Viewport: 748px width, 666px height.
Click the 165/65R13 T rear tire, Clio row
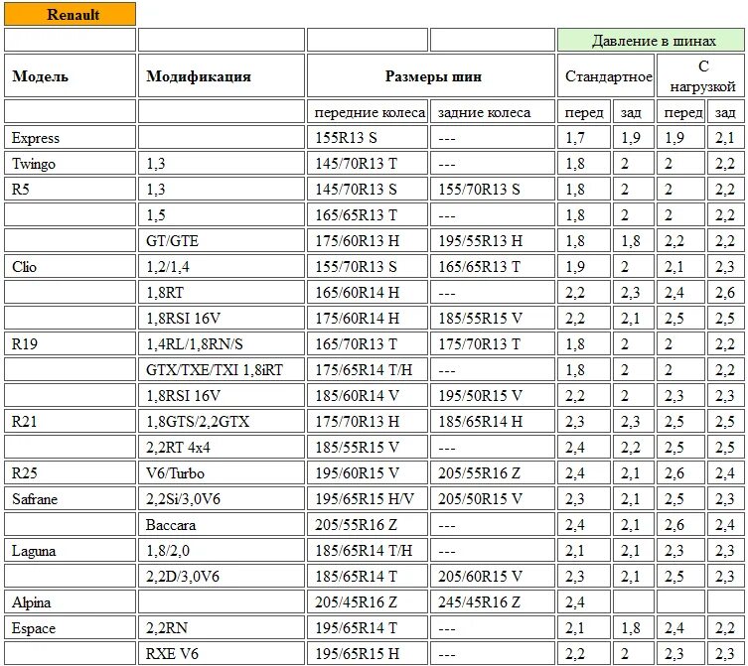tap(493, 266)
